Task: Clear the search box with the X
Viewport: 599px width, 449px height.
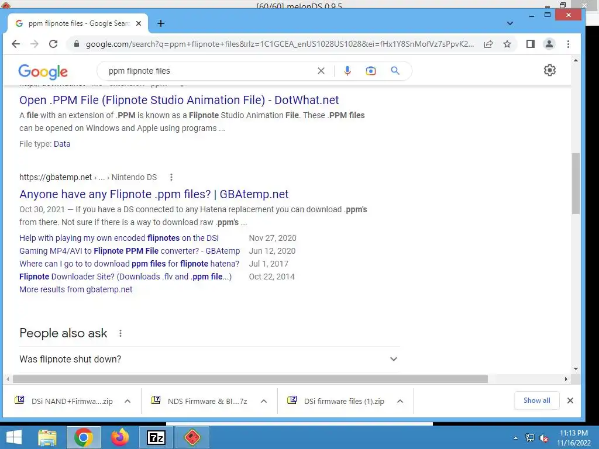Action: coord(321,71)
